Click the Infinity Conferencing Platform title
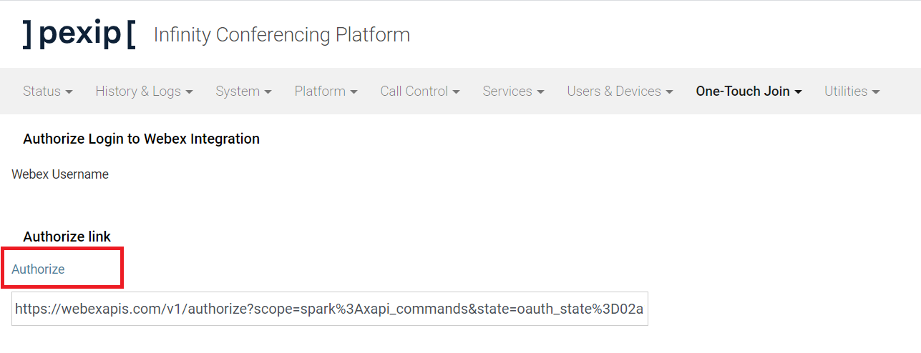The image size is (921, 353). pos(281,34)
